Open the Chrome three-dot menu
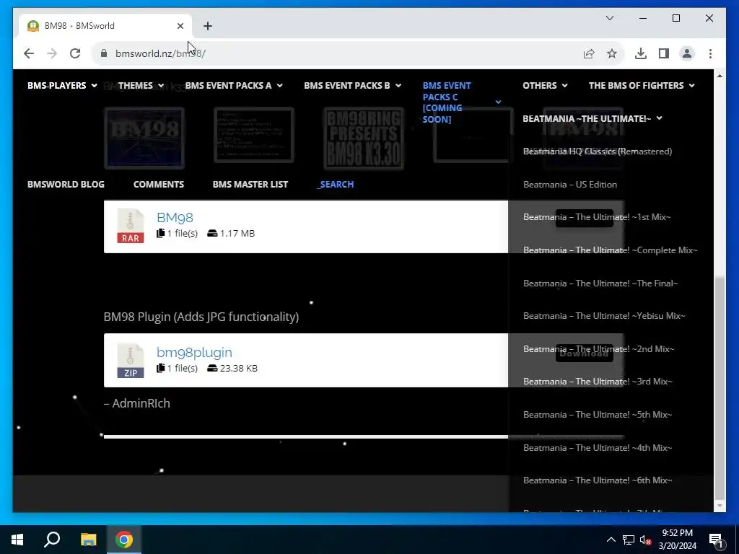 pyautogui.click(x=710, y=53)
